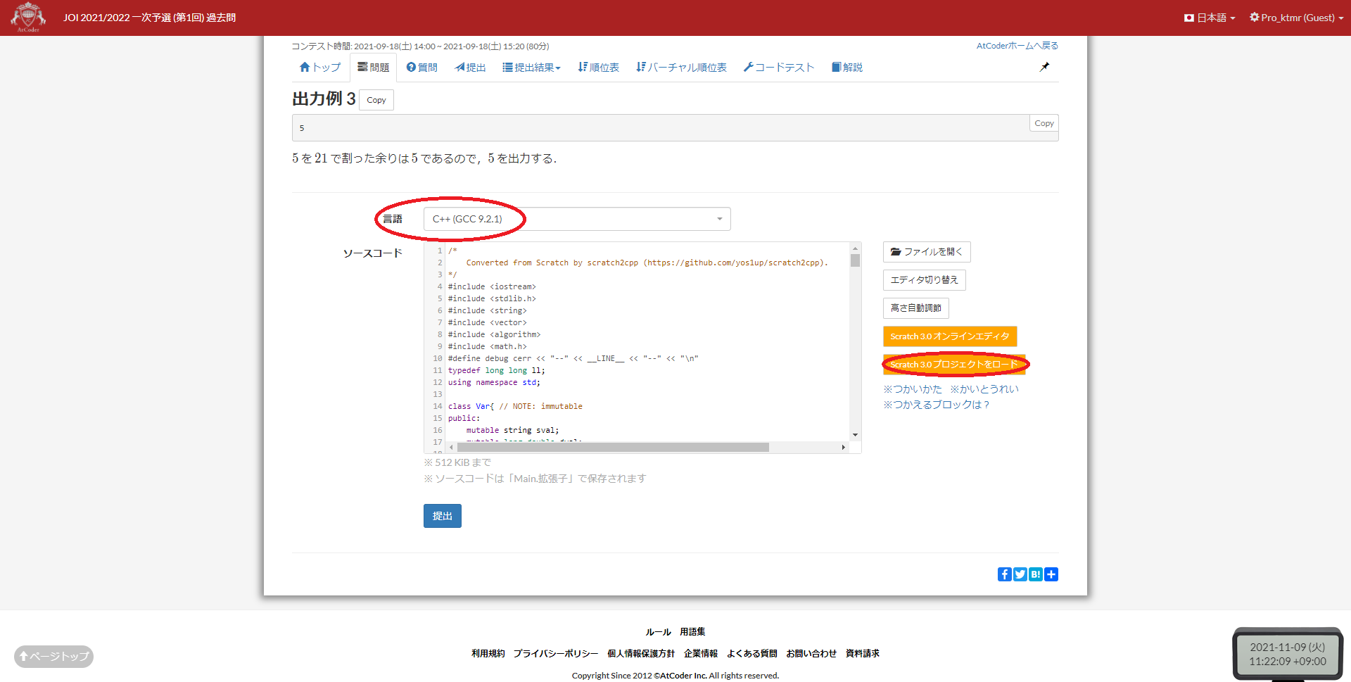Click editor horizontal scrollbar left arrow
This screenshot has width=1351, height=682.
[451, 447]
